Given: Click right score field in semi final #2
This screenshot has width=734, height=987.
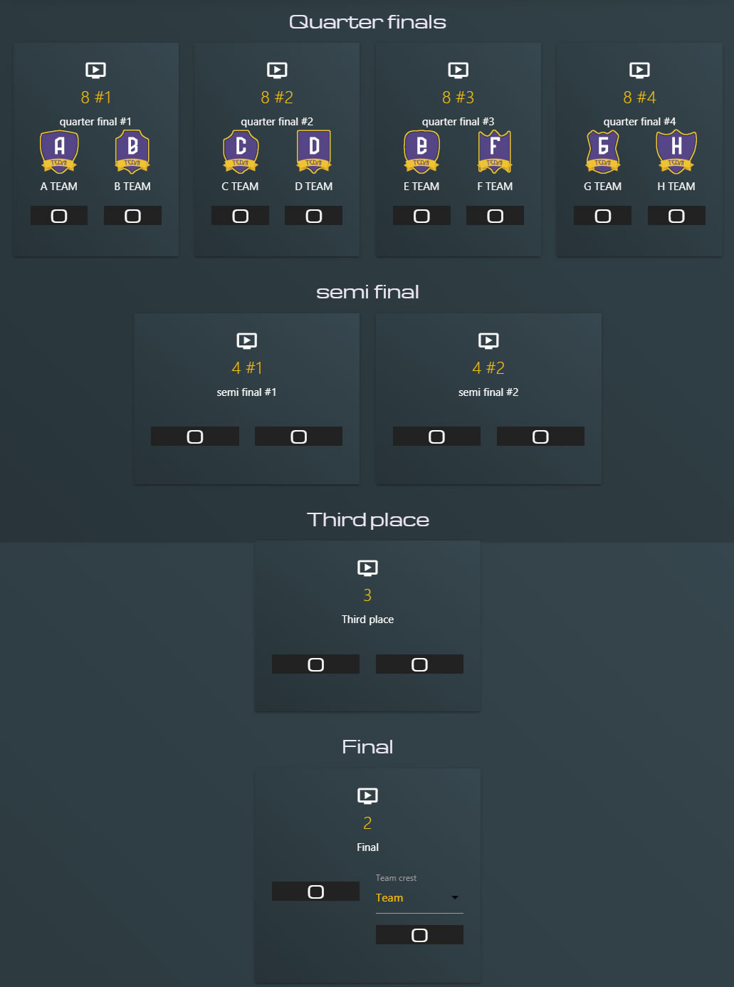Looking at the screenshot, I should [x=540, y=437].
